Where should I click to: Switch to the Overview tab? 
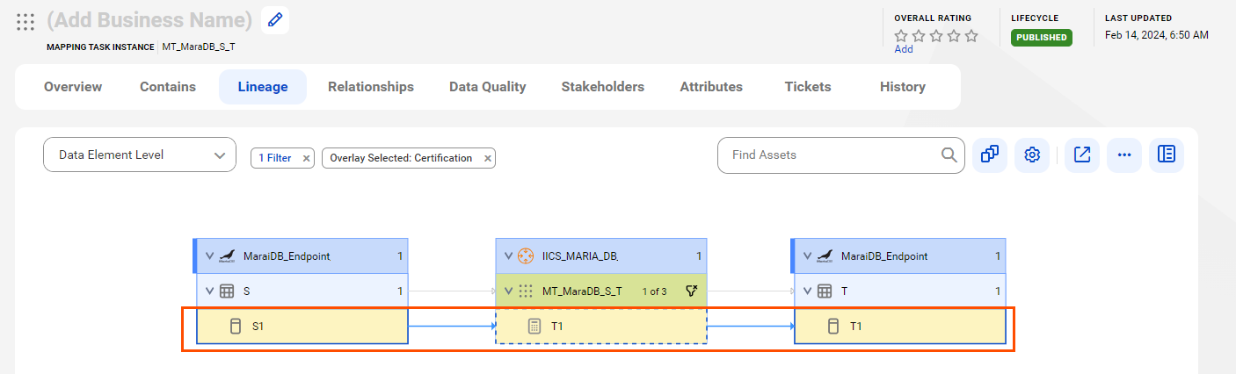73,87
